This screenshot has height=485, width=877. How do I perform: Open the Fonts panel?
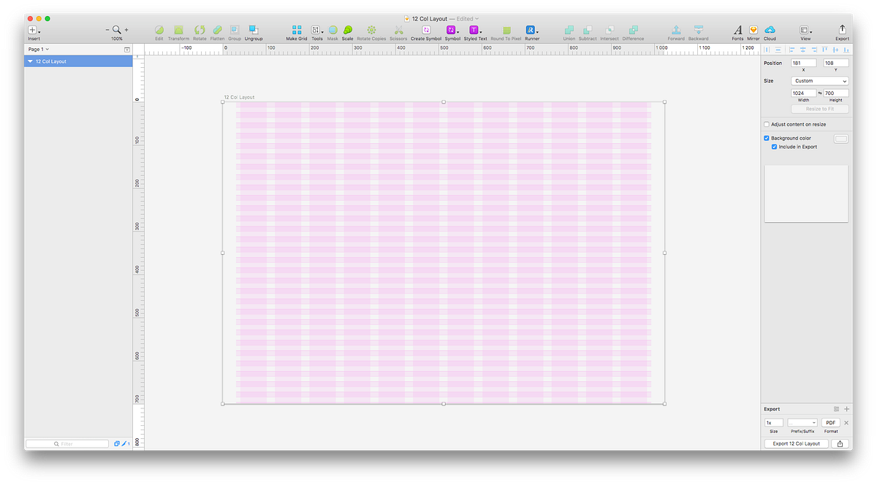pos(738,30)
